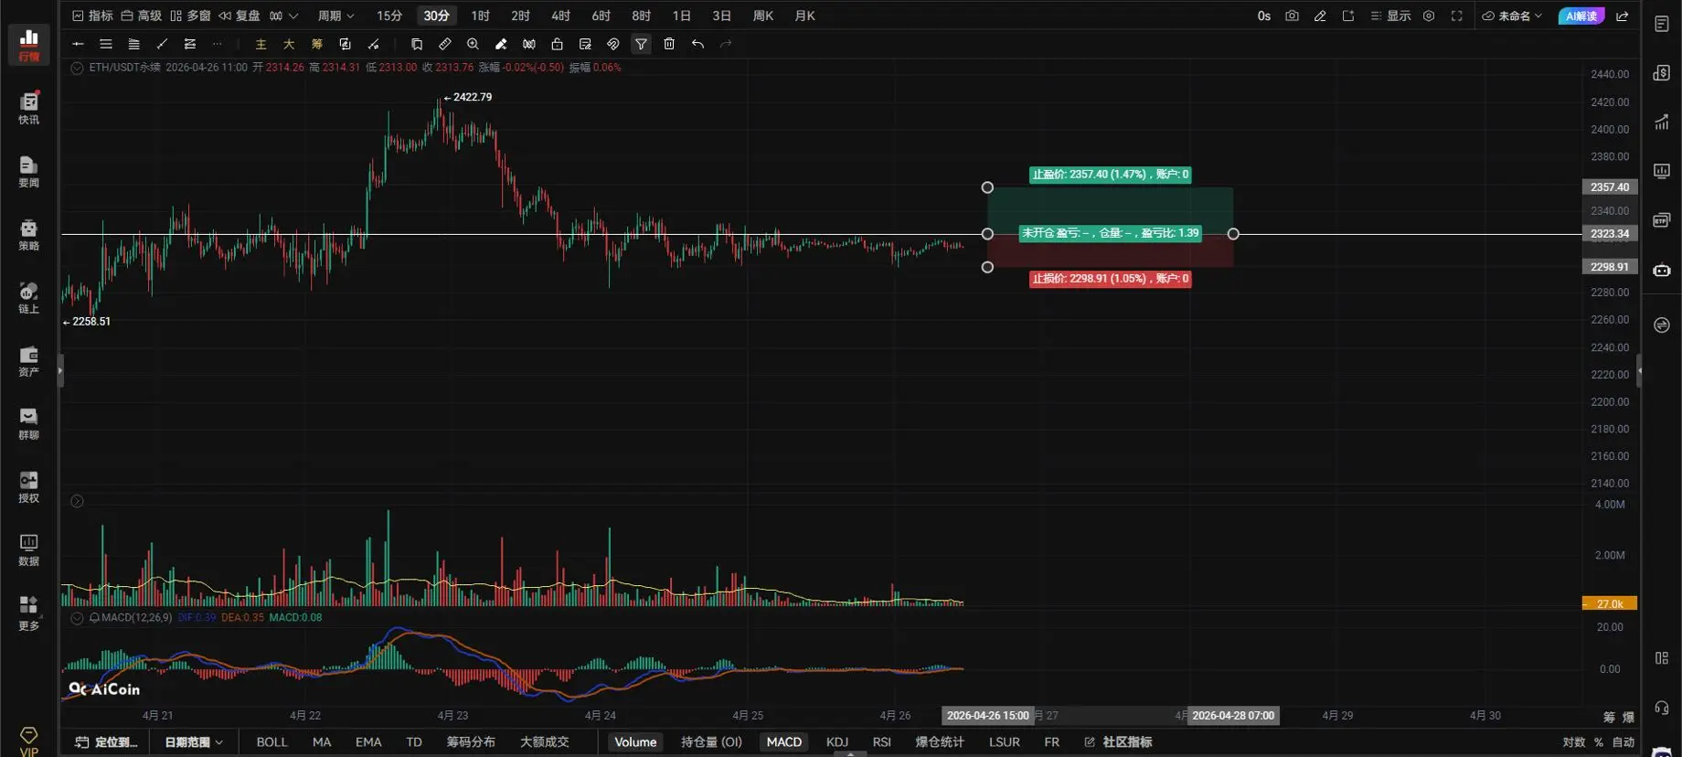Toggle the Volume indicator
Image resolution: width=1682 pixels, height=757 pixels.
coord(635,742)
